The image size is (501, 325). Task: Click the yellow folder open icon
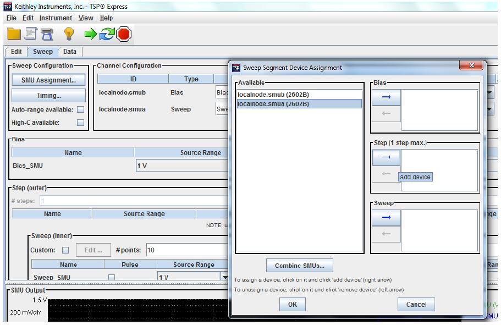click(14, 34)
